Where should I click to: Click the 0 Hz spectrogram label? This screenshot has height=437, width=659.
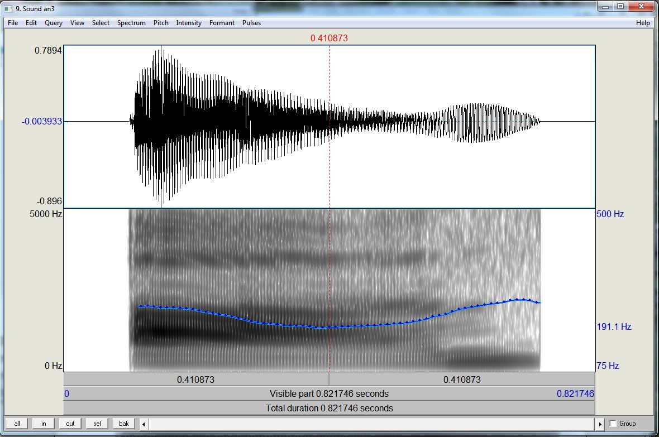(x=54, y=366)
